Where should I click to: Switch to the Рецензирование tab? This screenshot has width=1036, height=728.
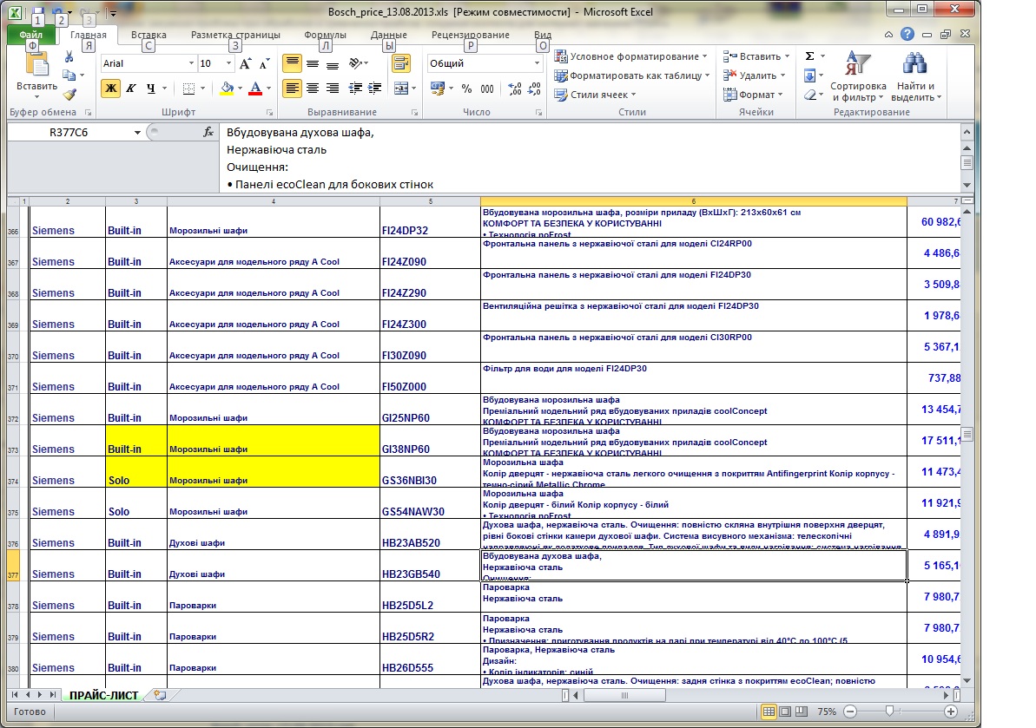[471, 35]
